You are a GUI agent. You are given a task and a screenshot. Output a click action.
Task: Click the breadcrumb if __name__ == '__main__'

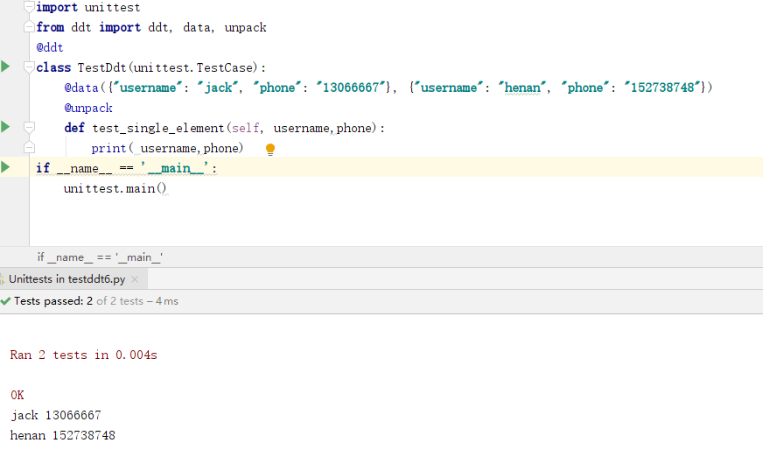coord(100,257)
